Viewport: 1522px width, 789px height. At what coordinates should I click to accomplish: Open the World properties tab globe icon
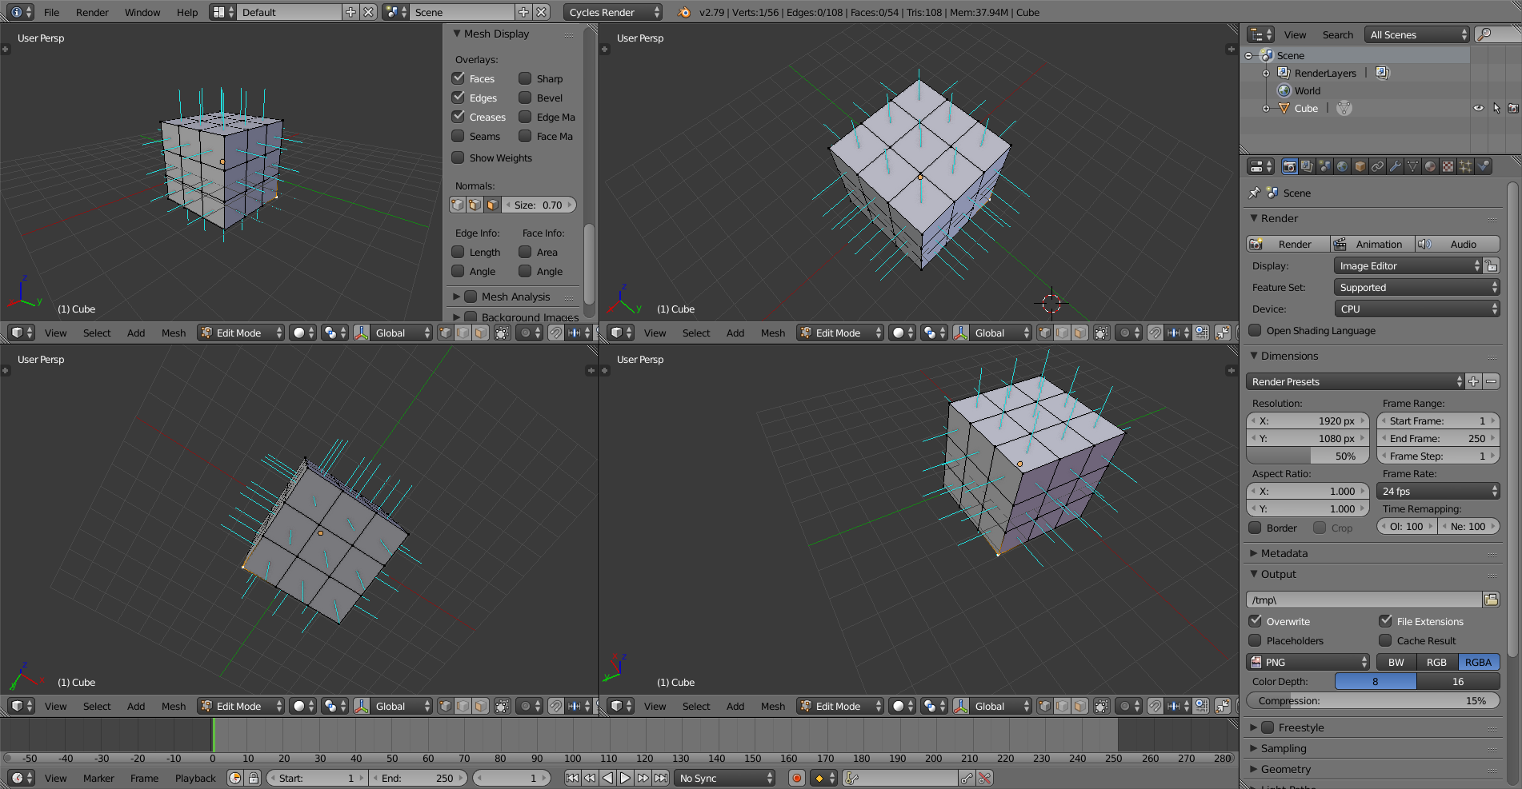coord(1342,166)
